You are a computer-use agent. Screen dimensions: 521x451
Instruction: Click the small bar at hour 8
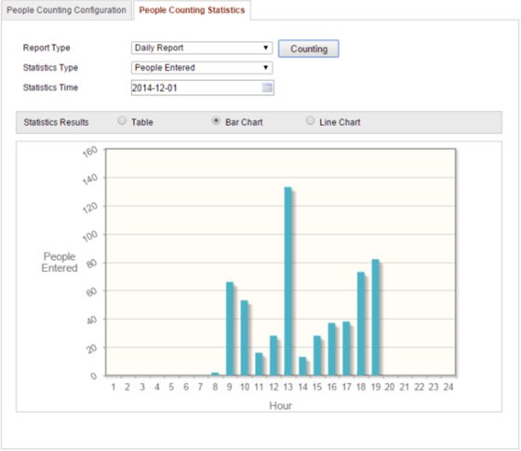point(215,374)
